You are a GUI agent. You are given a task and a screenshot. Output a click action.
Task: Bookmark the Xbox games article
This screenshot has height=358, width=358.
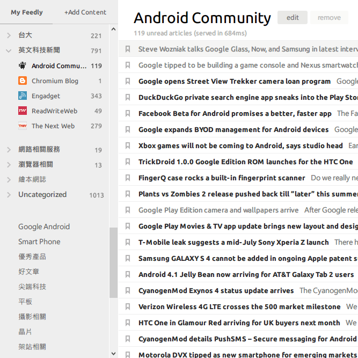(128, 145)
